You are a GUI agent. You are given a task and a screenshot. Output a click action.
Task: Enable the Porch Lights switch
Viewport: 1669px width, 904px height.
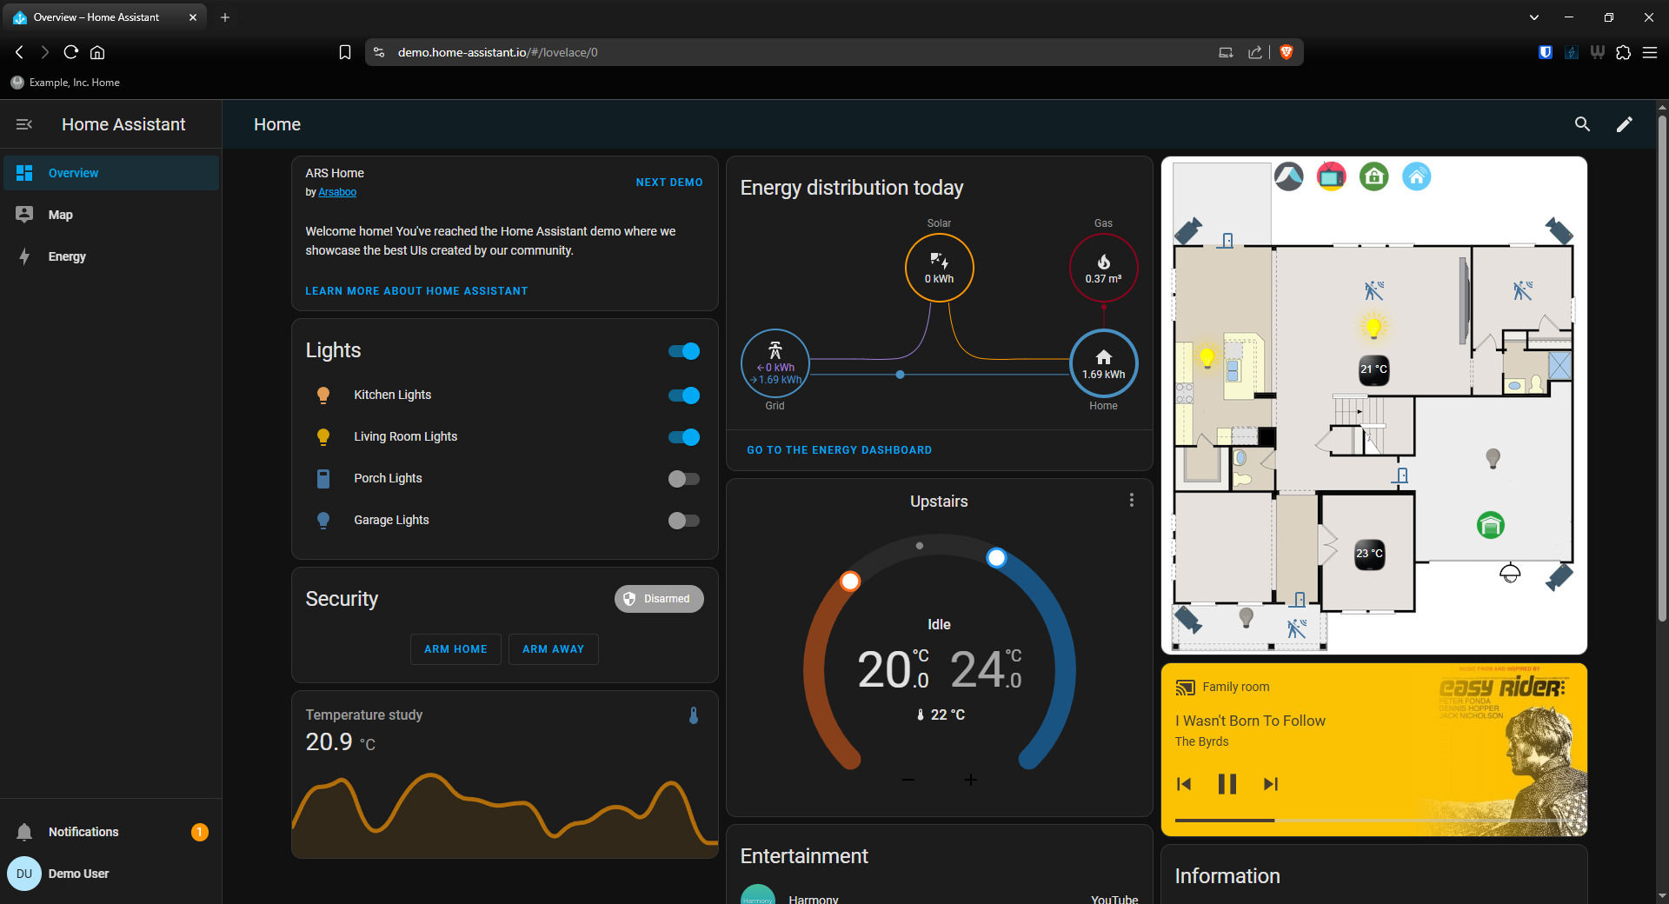tap(684, 479)
